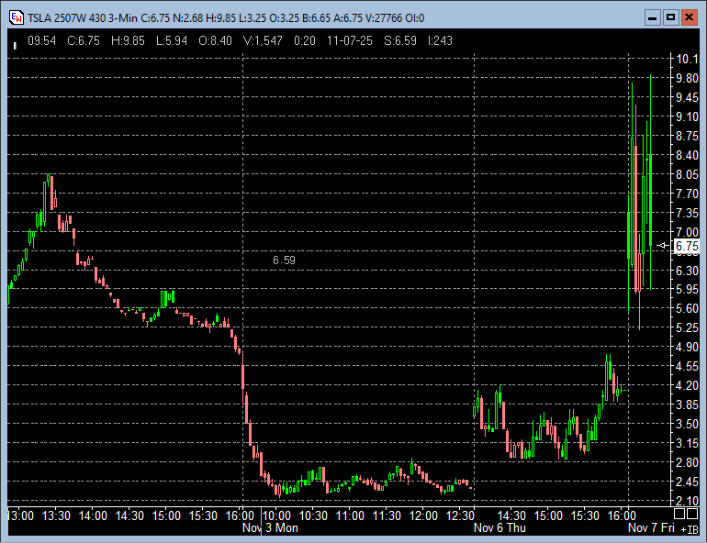This screenshot has height=543, width=707.
Task: Minimize the TSLA chart window
Action: pos(652,17)
